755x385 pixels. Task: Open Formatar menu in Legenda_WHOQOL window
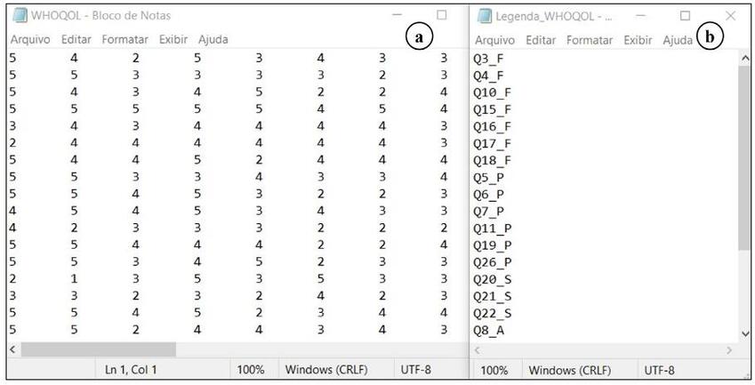pyautogui.click(x=590, y=40)
